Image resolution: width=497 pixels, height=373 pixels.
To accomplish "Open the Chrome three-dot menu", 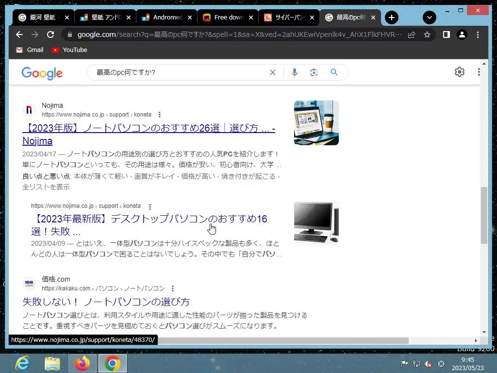I will tap(478, 34).
